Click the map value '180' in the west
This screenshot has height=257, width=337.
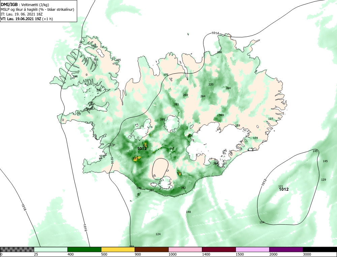click(x=89, y=109)
